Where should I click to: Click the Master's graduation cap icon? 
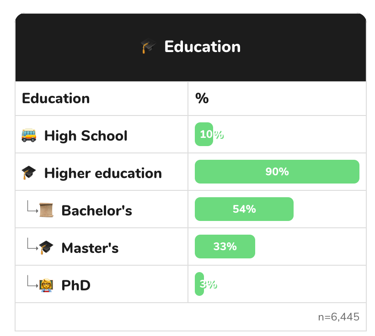coord(46,247)
